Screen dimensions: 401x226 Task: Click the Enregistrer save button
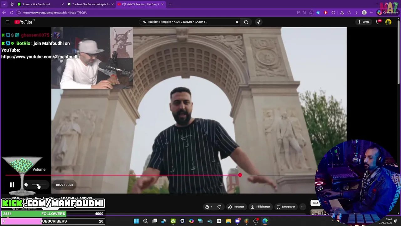point(285,207)
